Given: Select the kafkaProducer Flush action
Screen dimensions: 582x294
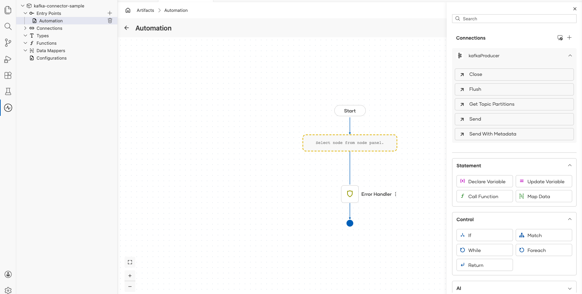Looking at the screenshot, I should (514, 89).
